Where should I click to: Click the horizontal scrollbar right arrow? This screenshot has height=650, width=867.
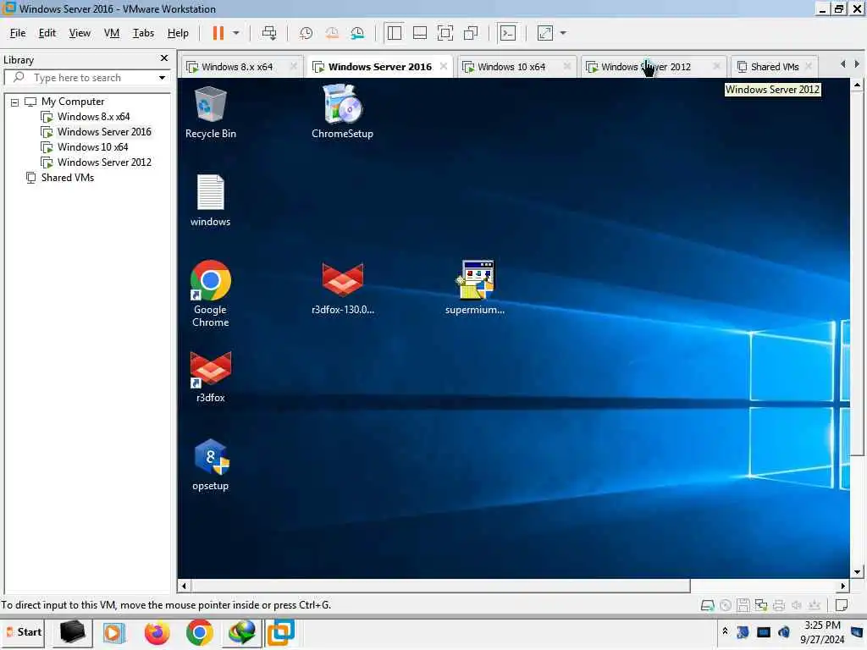click(x=842, y=586)
